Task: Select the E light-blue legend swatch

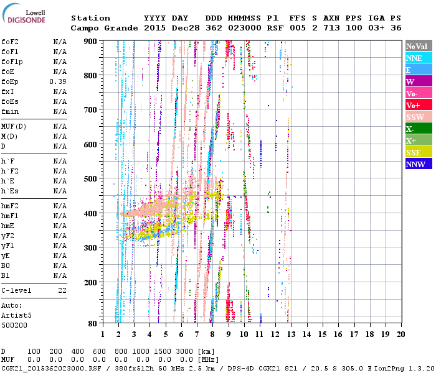Action: click(x=419, y=70)
